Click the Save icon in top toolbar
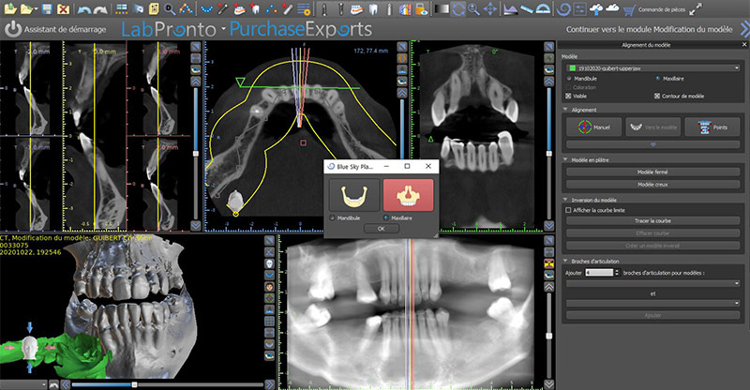750x390 pixels. [47, 8]
